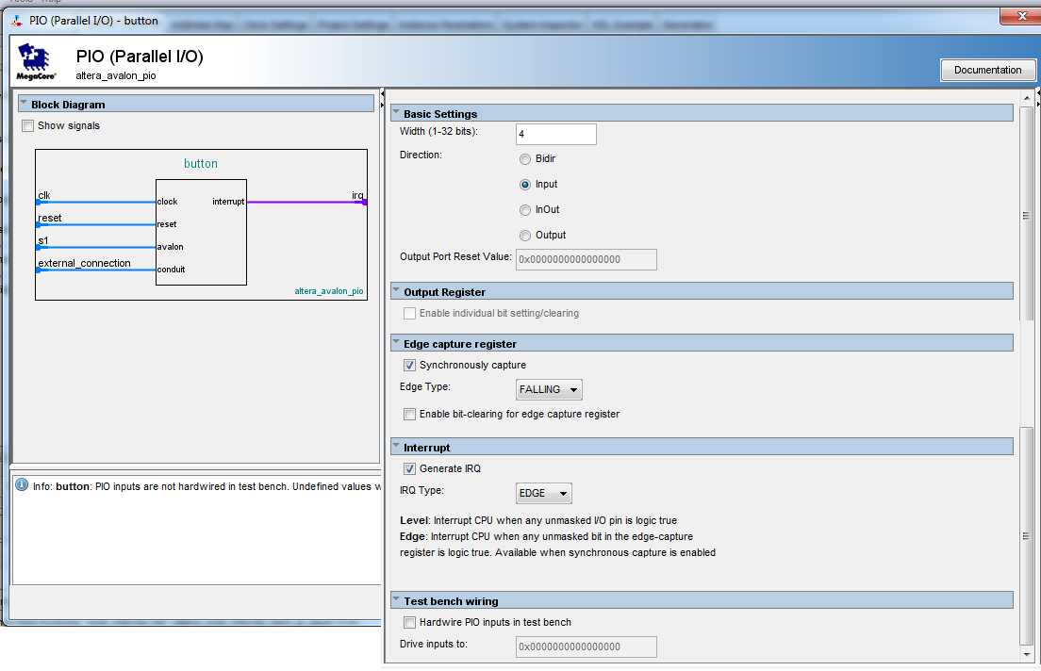Image resolution: width=1041 pixels, height=671 pixels.
Task: Select the Input direction radio button
Action: [525, 185]
